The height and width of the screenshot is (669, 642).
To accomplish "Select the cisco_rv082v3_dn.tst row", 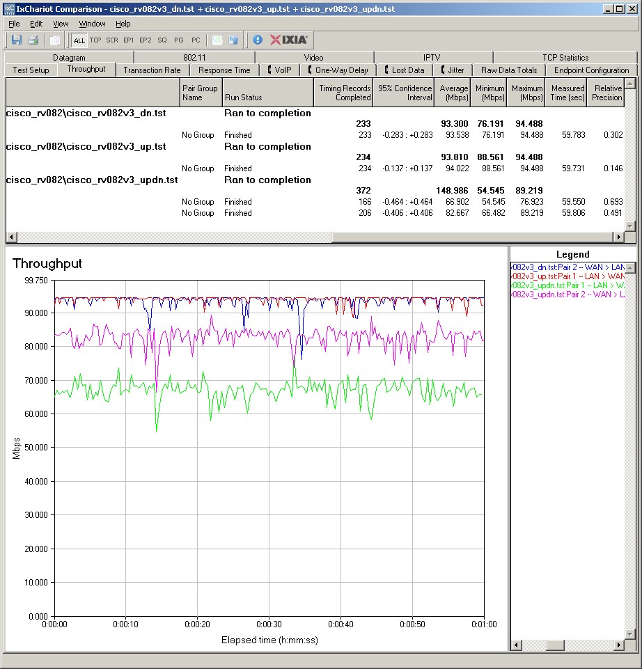I will [315, 113].
